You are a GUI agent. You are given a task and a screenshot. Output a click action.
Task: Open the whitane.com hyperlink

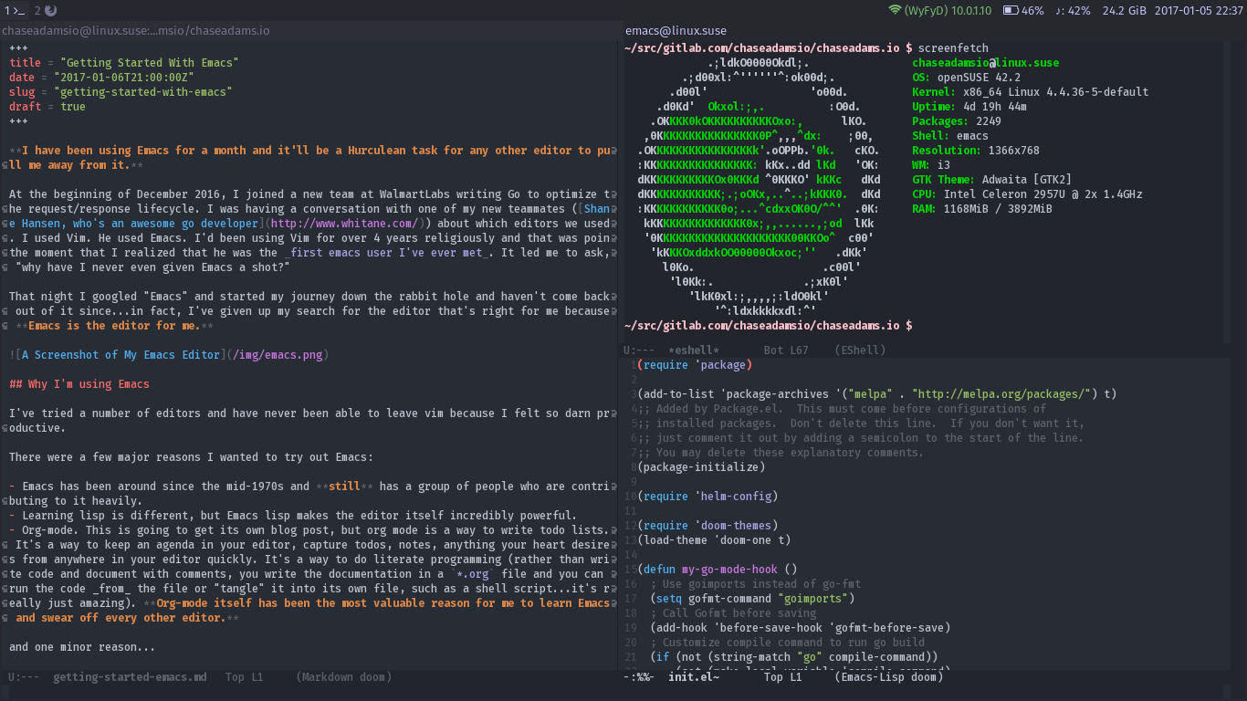(343, 223)
